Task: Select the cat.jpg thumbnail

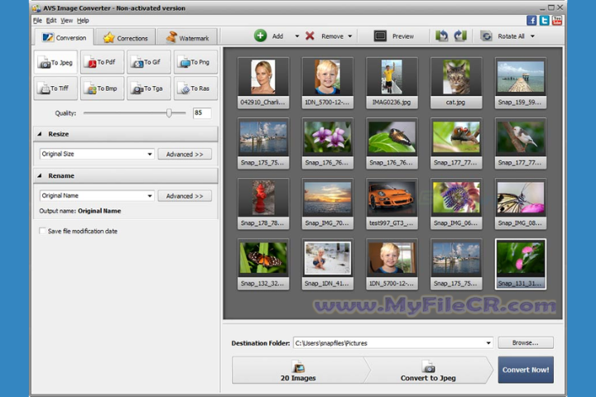Action: click(x=456, y=83)
